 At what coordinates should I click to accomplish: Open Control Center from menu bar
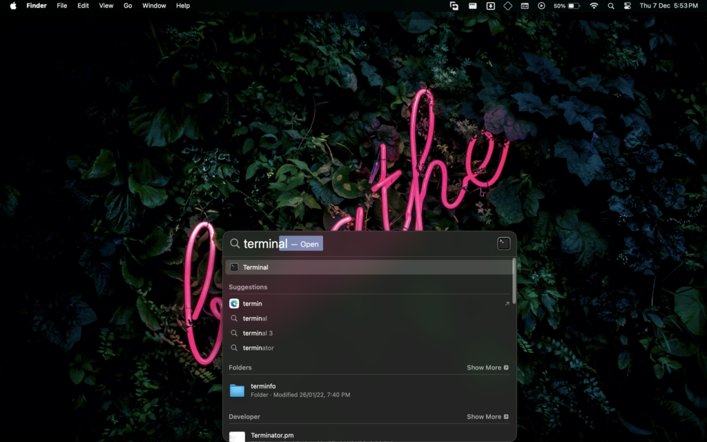(x=627, y=6)
